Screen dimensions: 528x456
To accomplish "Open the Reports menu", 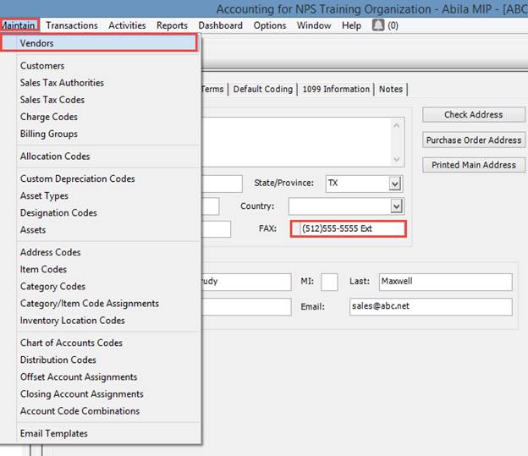I will click(x=172, y=25).
